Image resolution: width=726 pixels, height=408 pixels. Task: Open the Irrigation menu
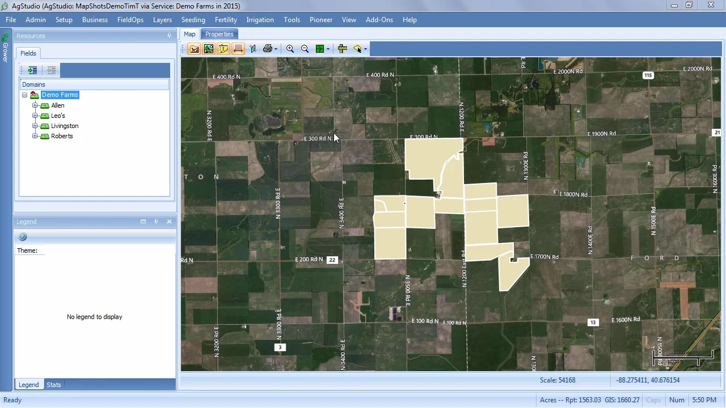pyautogui.click(x=260, y=20)
